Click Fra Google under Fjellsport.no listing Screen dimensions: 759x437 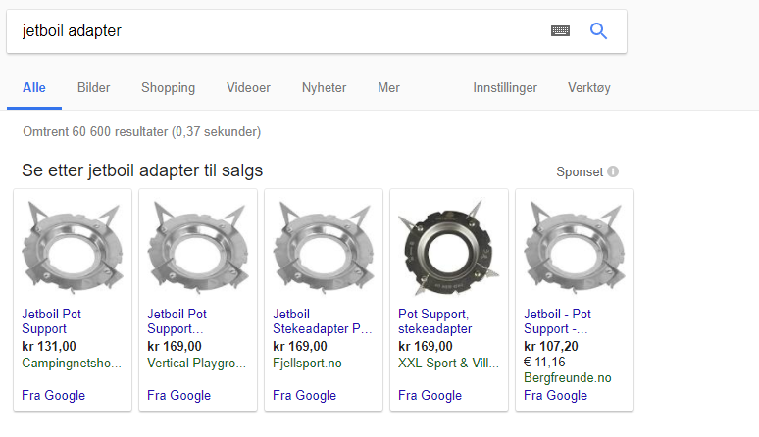[x=304, y=396]
